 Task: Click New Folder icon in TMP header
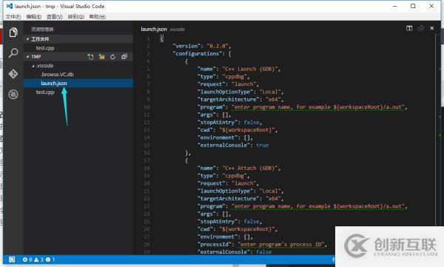click(101, 57)
